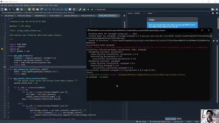Maximize the MINGW64 terminal window
The height and width of the screenshot is (123, 219).
202,30
